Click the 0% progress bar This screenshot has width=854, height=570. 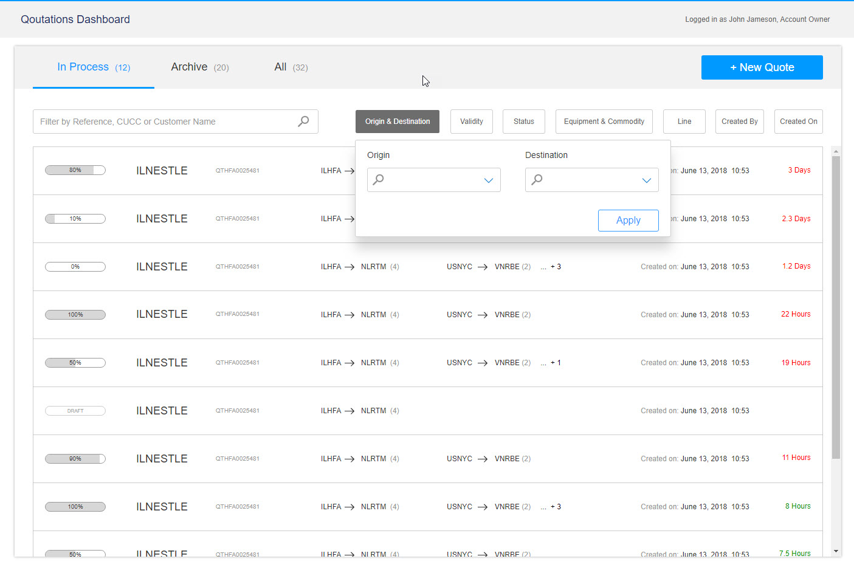pos(75,267)
